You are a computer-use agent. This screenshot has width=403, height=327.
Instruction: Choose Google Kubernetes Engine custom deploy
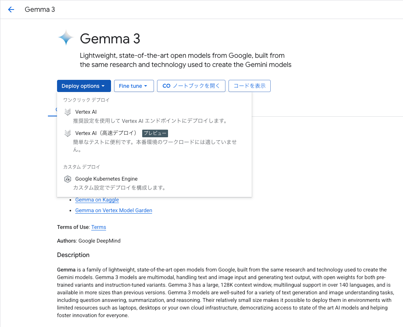(x=154, y=183)
